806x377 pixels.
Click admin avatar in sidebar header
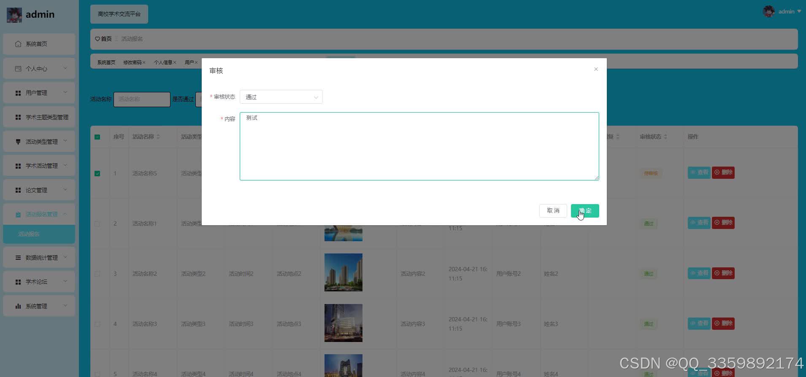tap(14, 15)
